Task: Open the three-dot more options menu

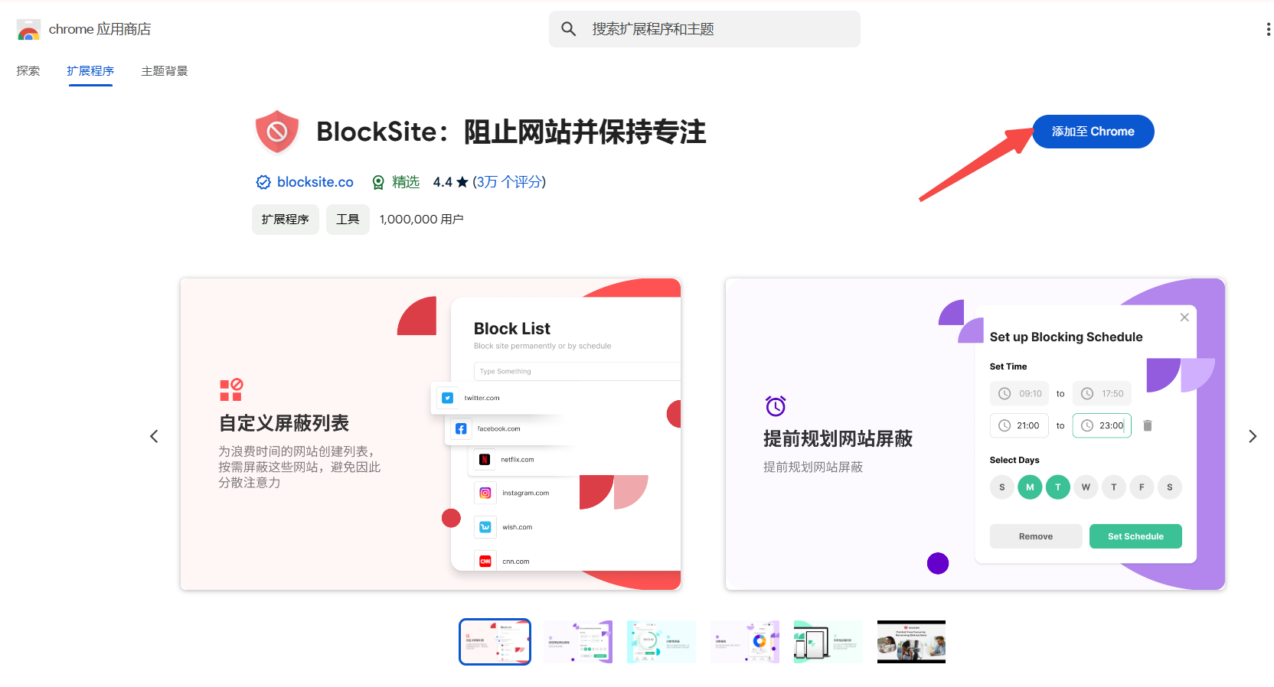Action: pos(1268,29)
